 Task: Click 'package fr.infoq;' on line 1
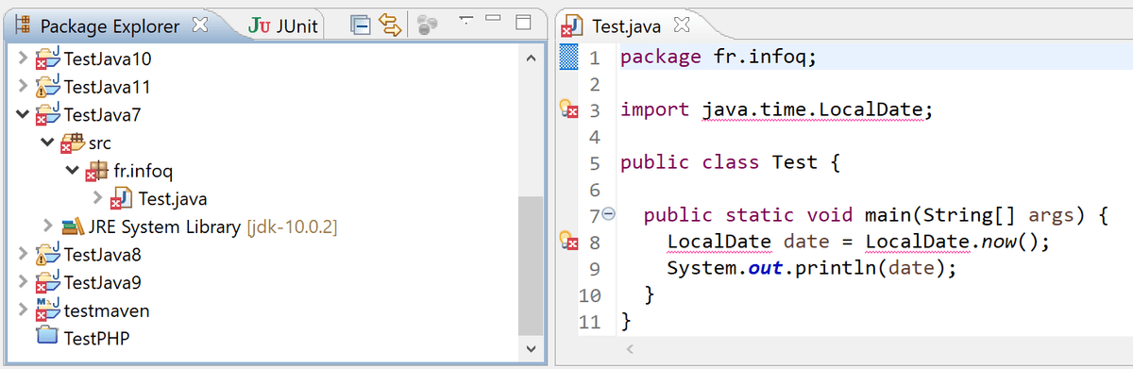719,57
